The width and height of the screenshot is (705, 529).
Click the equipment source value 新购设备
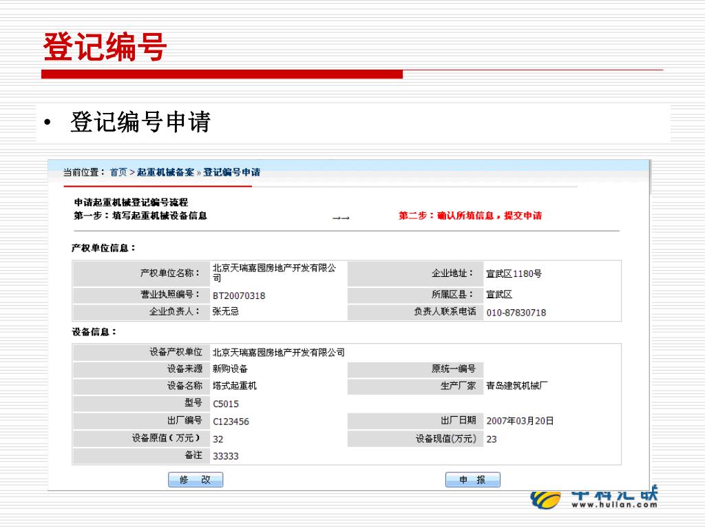pyautogui.click(x=230, y=369)
